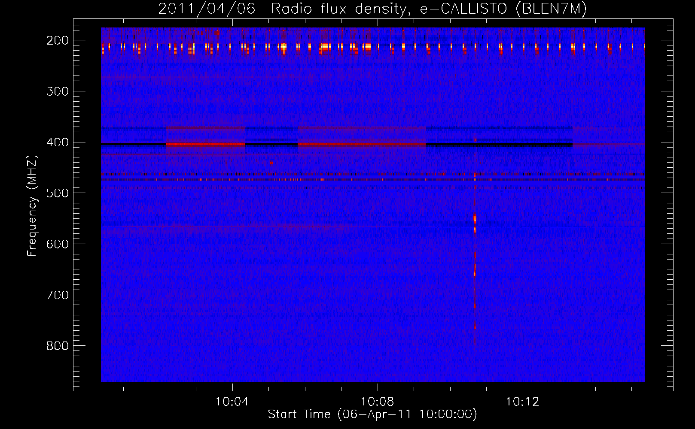Click the 600 frequency tick label
This screenshot has width=695, height=429.
[57, 244]
